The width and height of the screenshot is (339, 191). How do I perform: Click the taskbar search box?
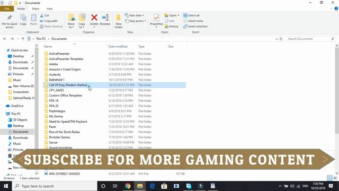[55, 186]
